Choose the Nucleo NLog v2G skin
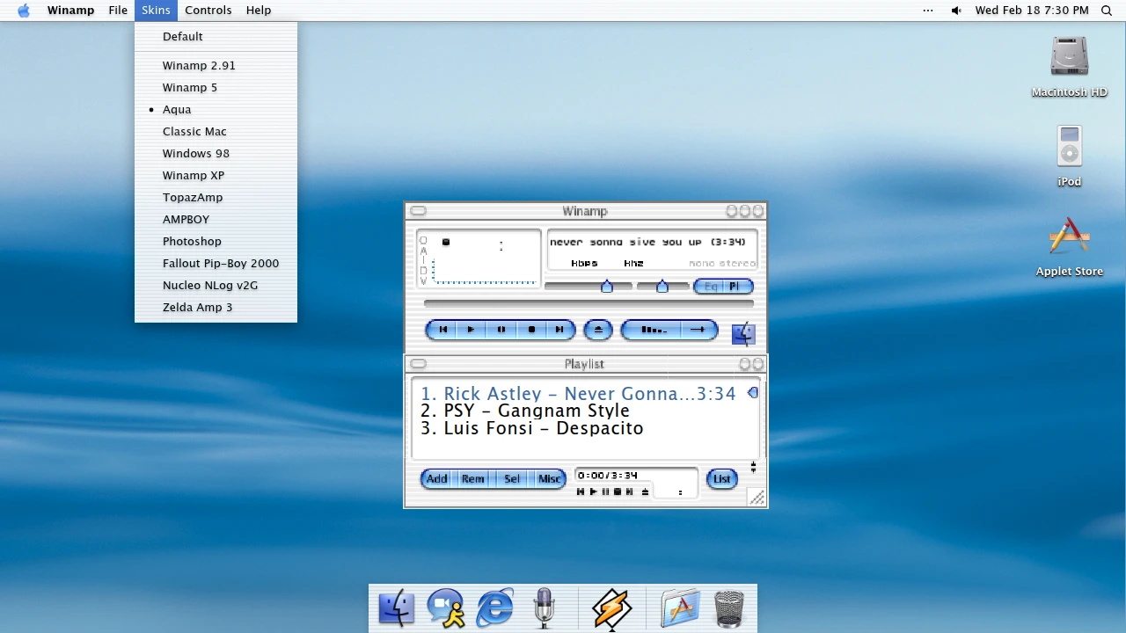The height and width of the screenshot is (633, 1126). click(x=216, y=285)
